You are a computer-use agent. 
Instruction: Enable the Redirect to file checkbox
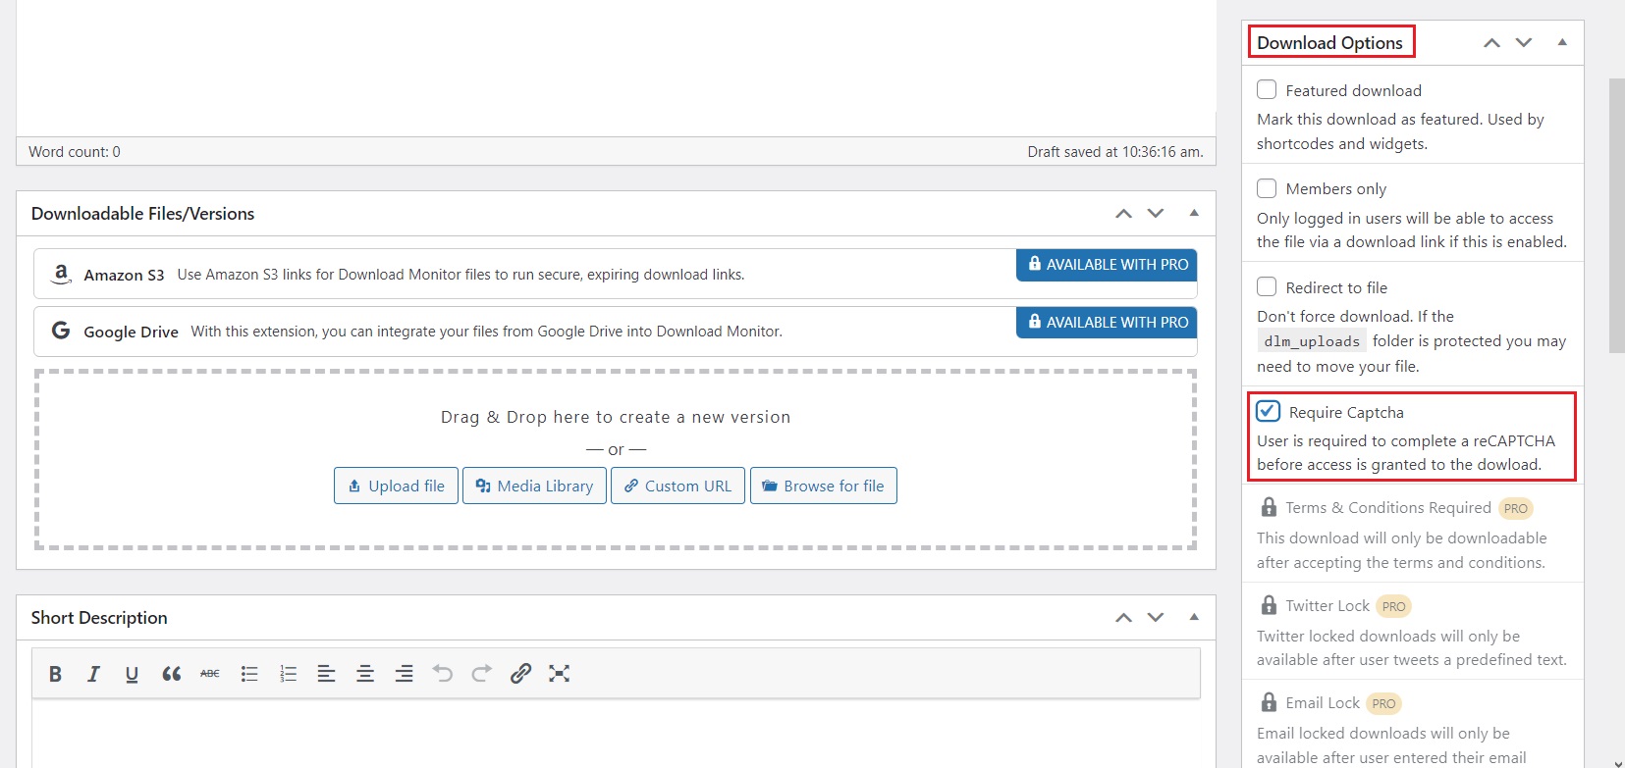point(1267,286)
